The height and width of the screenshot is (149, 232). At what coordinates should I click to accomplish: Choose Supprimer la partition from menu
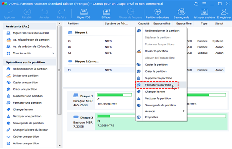159,78
